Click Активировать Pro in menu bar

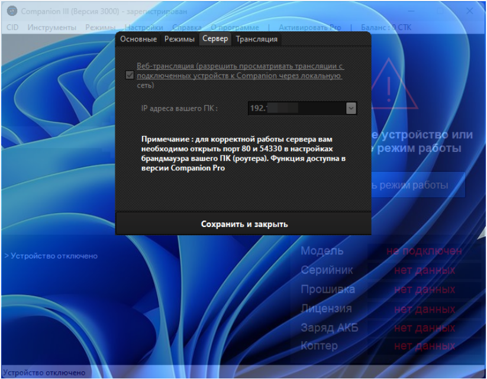click(309, 27)
